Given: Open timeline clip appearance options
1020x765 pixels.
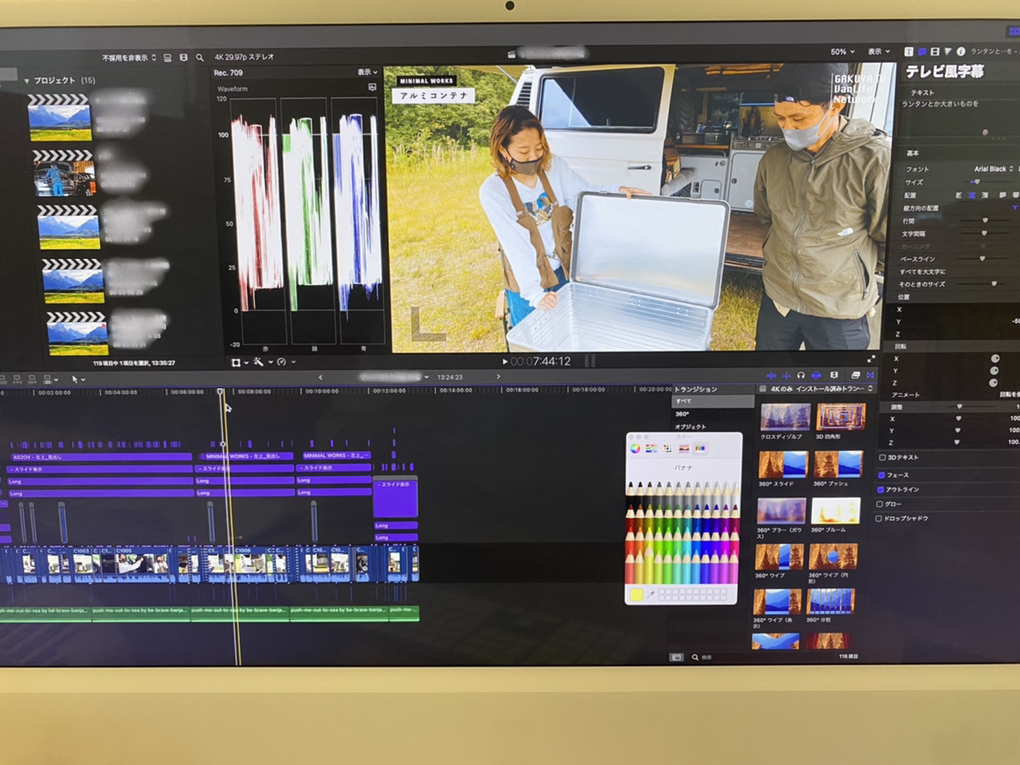Looking at the screenshot, I should tap(834, 375).
